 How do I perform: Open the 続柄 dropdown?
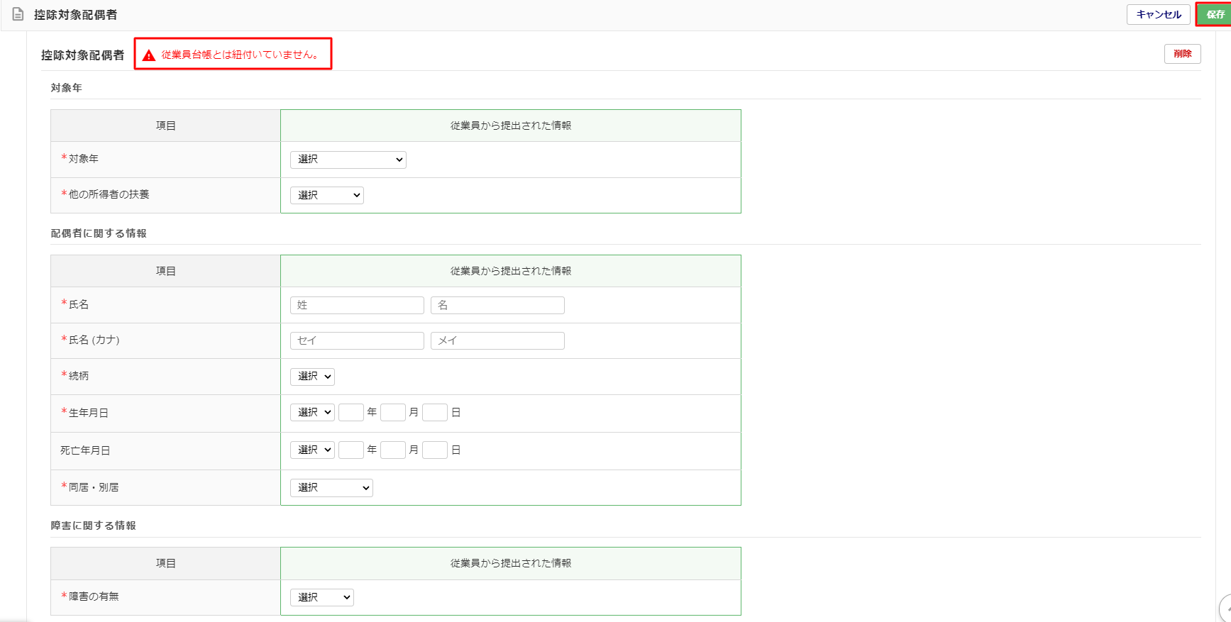pos(312,377)
